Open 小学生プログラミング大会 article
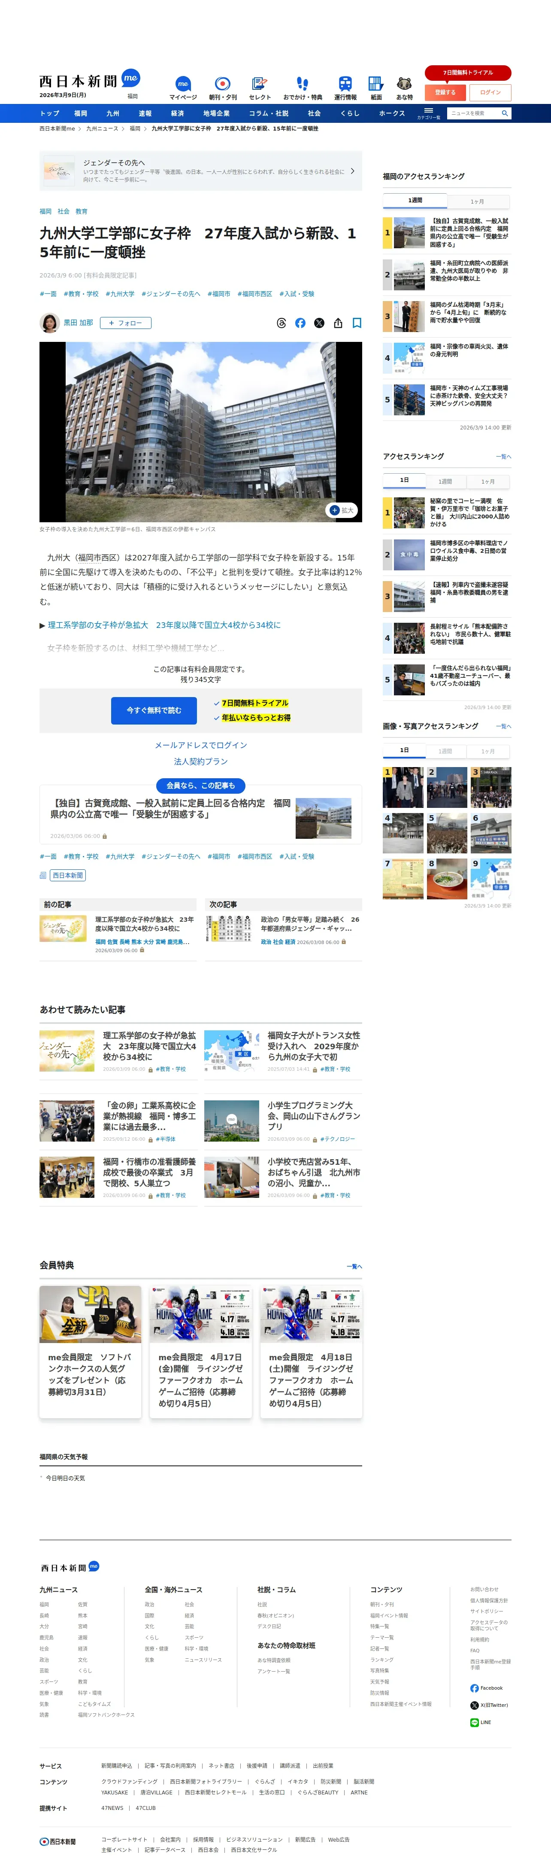Viewport: 551px width, 1861px height. 282,1121
